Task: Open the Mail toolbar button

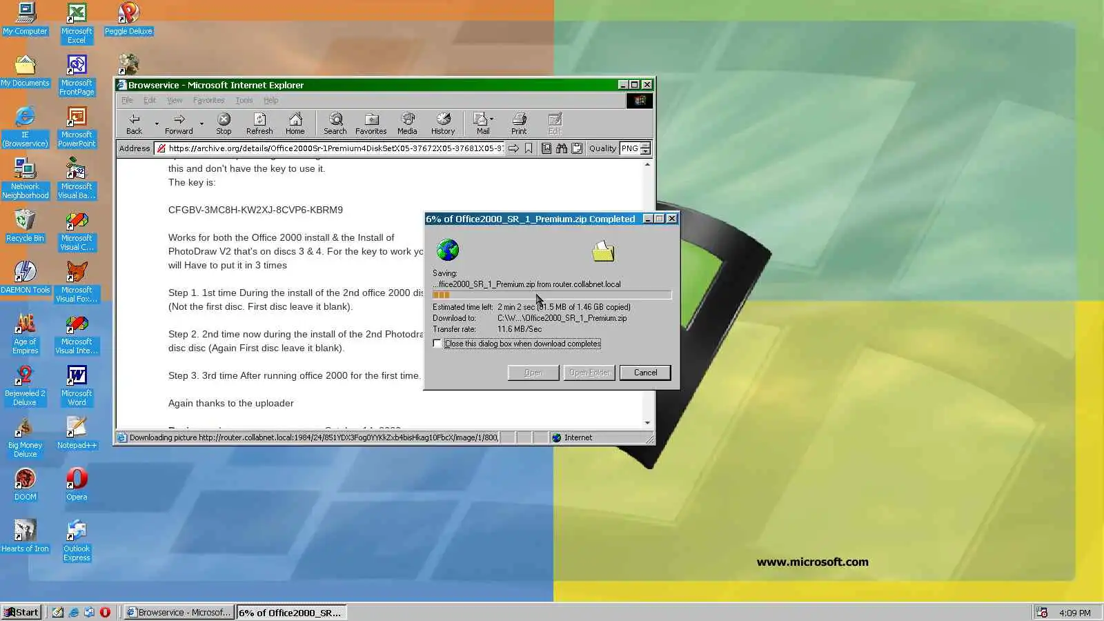Action: (x=481, y=124)
